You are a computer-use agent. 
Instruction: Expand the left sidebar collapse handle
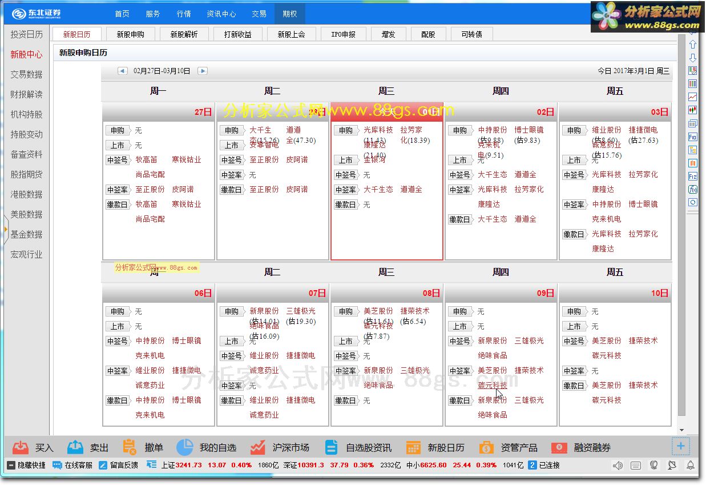[6, 229]
